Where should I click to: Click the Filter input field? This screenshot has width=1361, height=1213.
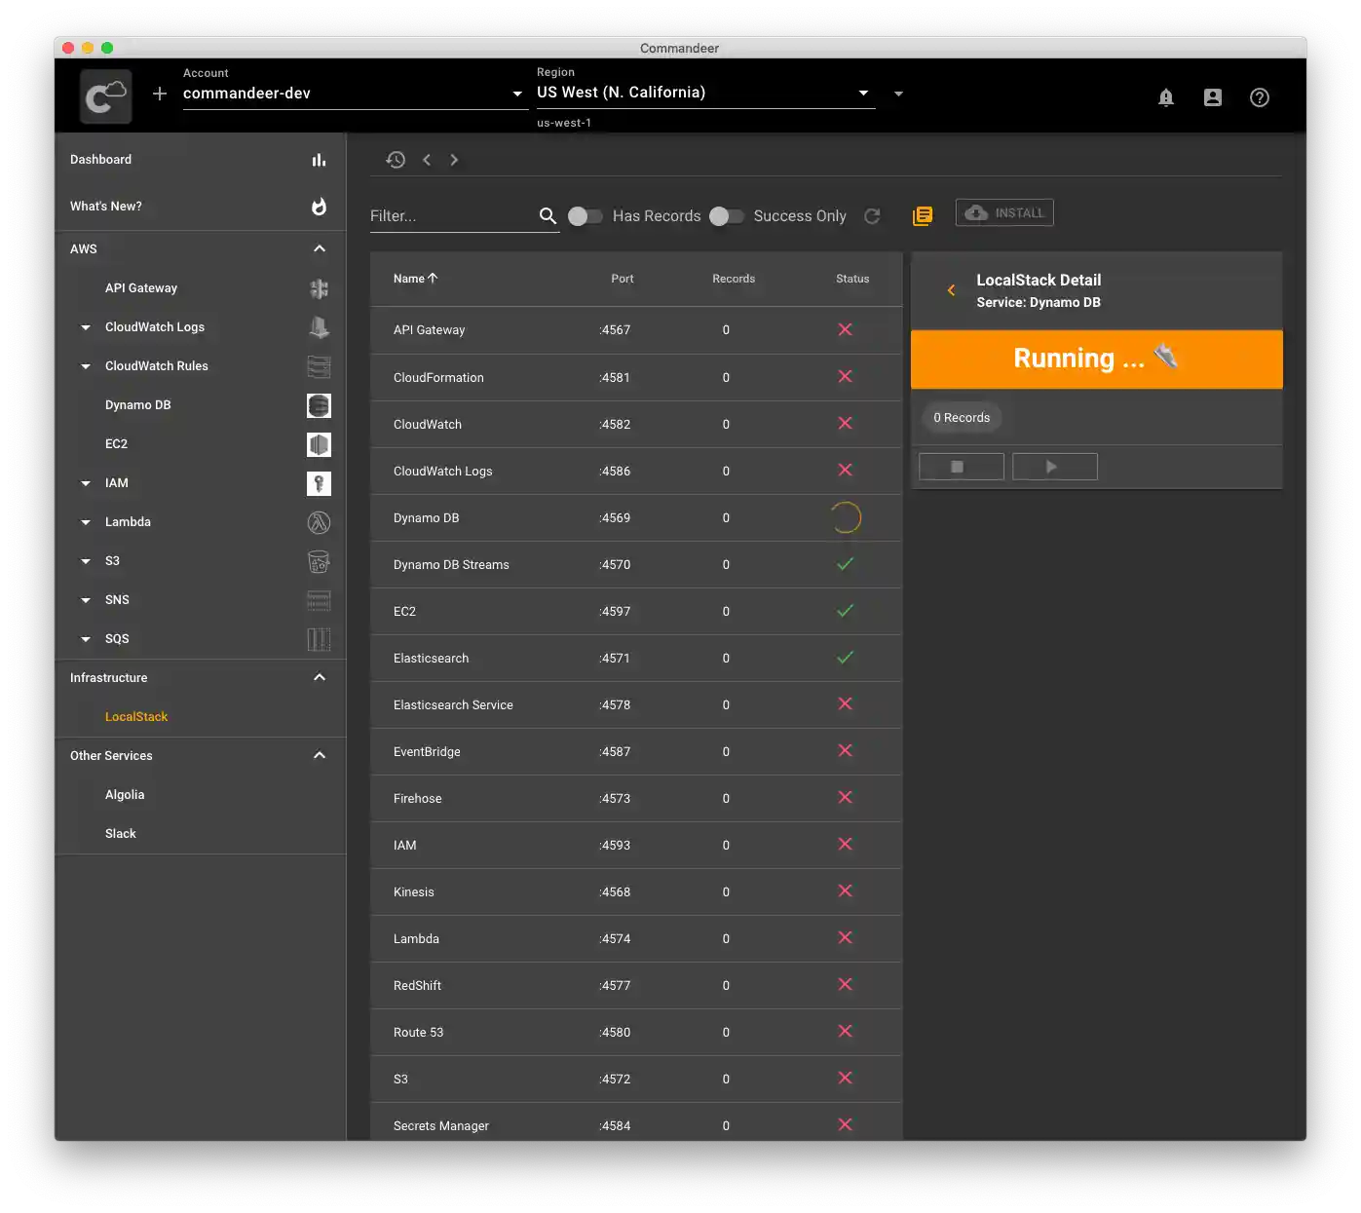point(448,216)
